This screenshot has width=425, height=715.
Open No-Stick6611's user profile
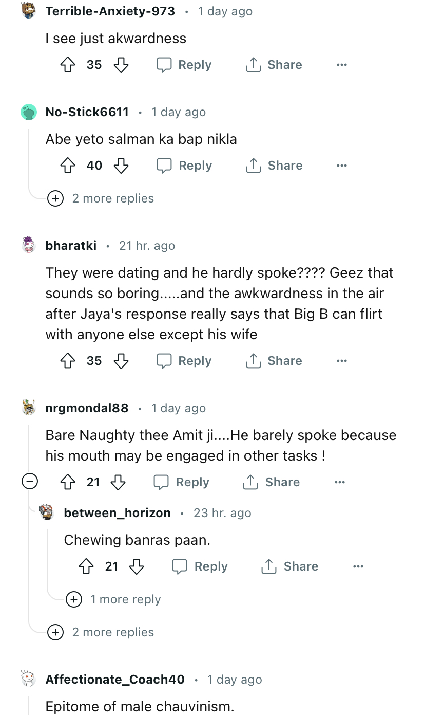tap(87, 112)
